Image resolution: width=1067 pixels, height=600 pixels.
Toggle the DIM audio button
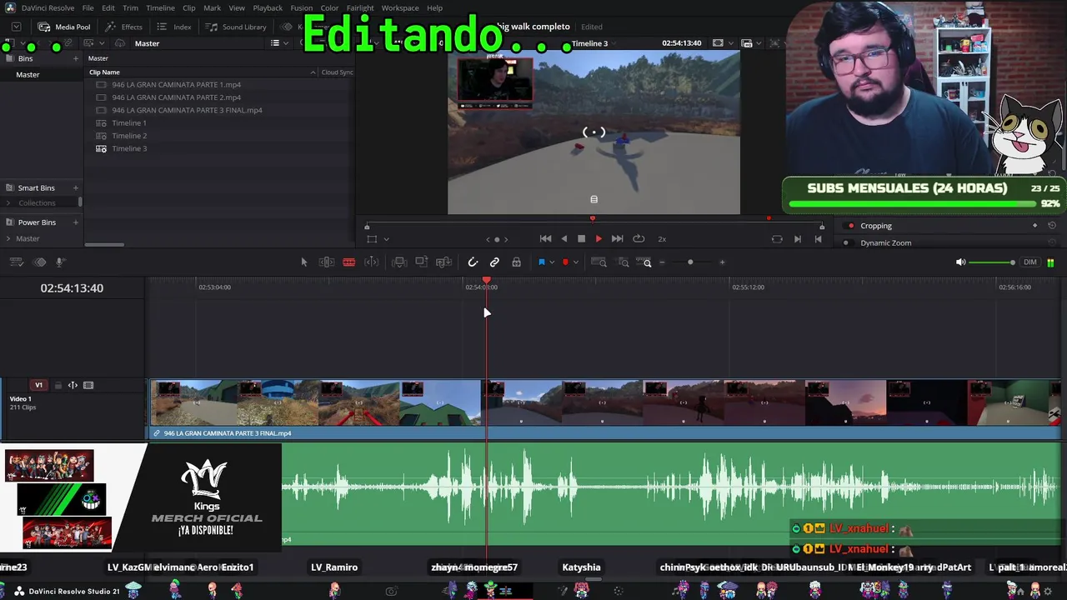coord(1030,262)
